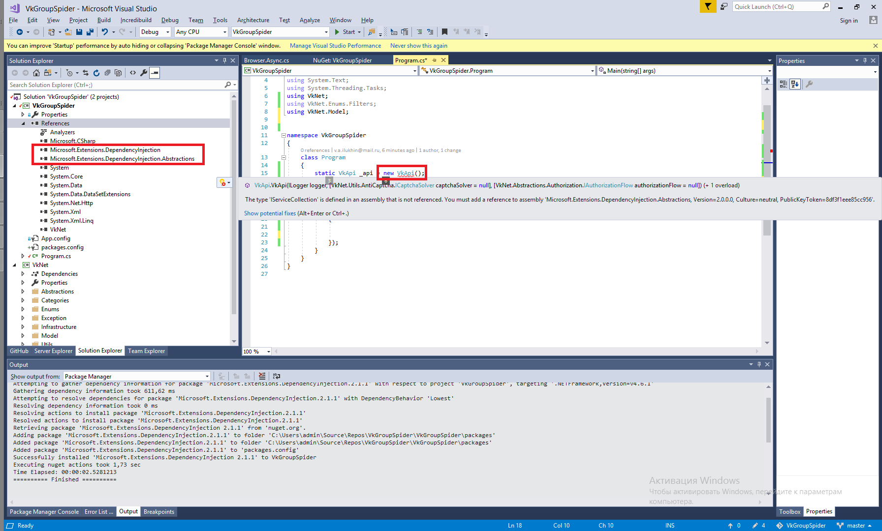Click the Clear All icon in Output toolbar
The height and width of the screenshot is (531, 882).
coord(262,376)
